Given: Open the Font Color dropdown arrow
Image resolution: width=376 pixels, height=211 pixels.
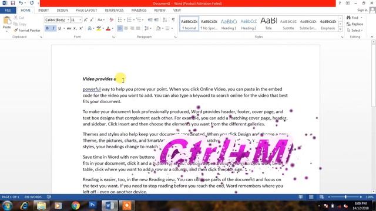Looking at the screenshot, I should tap(112, 29).
